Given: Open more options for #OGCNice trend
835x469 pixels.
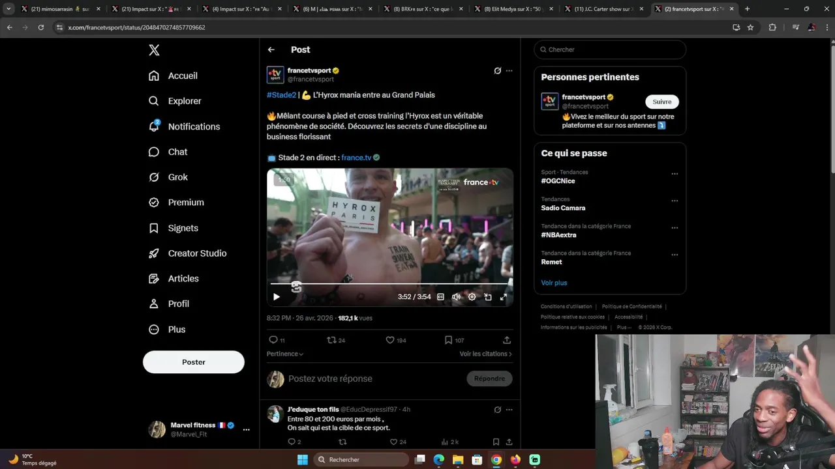Looking at the screenshot, I should [x=675, y=174].
